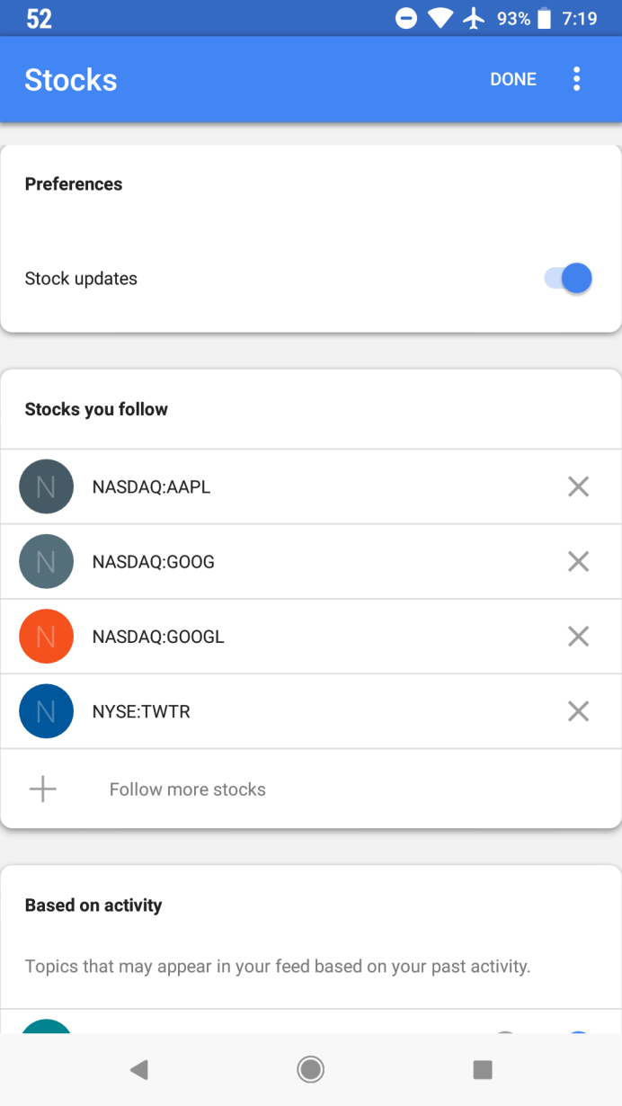The image size is (622, 1106).
Task: Remove NASDAQ:AAPL with its X icon
Action: click(578, 486)
